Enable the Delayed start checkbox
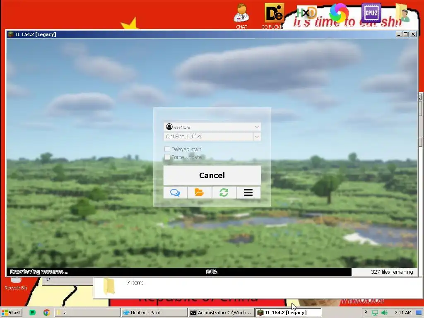Image resolution: width=424 pixels, height=318 pixels. click(167, 149)
